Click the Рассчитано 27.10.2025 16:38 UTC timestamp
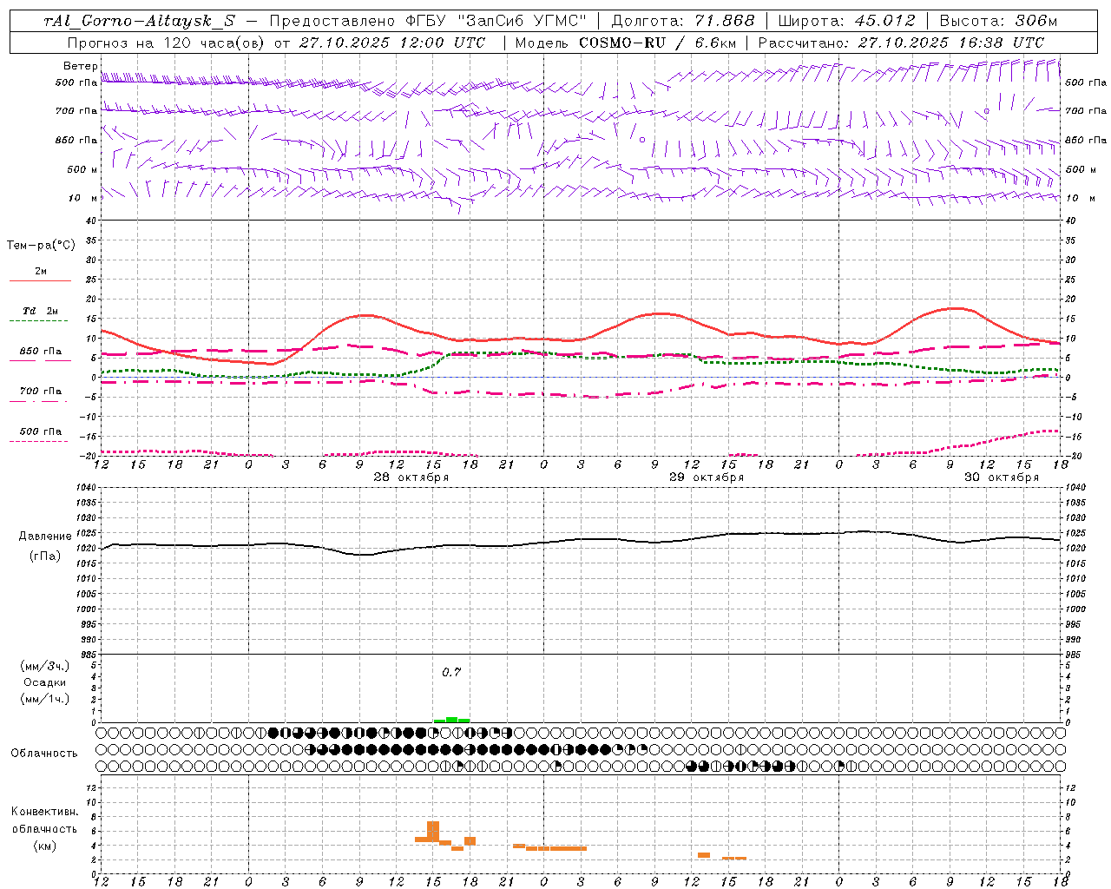Screen dimensions: 1111x889 coord(901,43)
